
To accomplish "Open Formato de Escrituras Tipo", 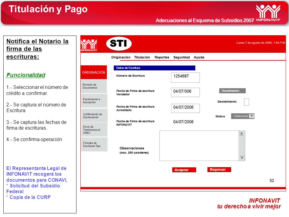I will pos(94,144).
